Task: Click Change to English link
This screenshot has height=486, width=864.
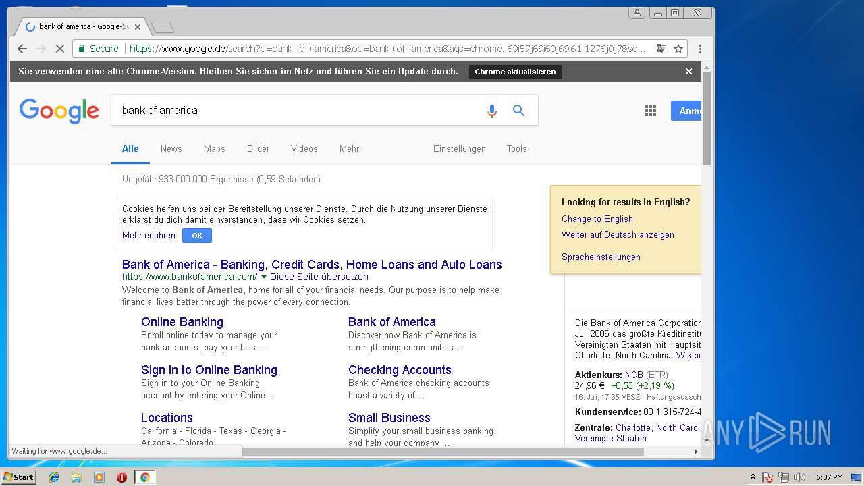Action: point(597,219)
